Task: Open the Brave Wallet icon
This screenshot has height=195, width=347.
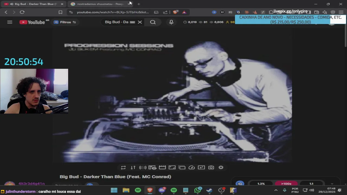Action: tap(317, 12)
